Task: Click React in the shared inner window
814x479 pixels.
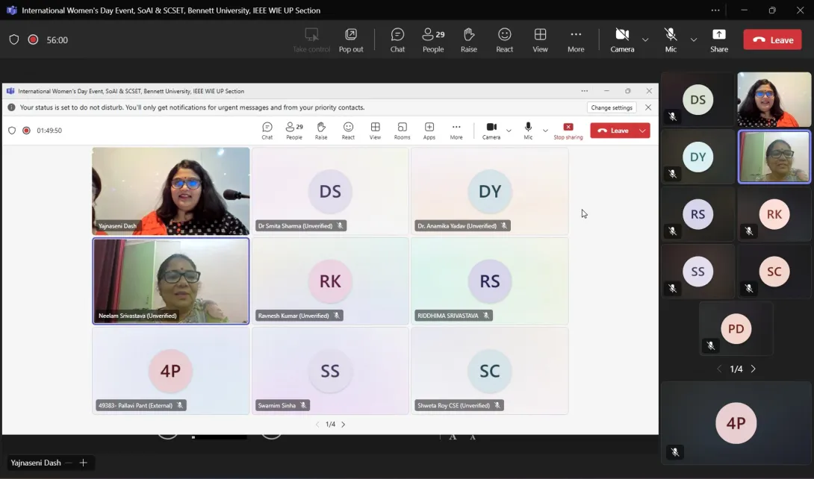Action: coord(348,131)
